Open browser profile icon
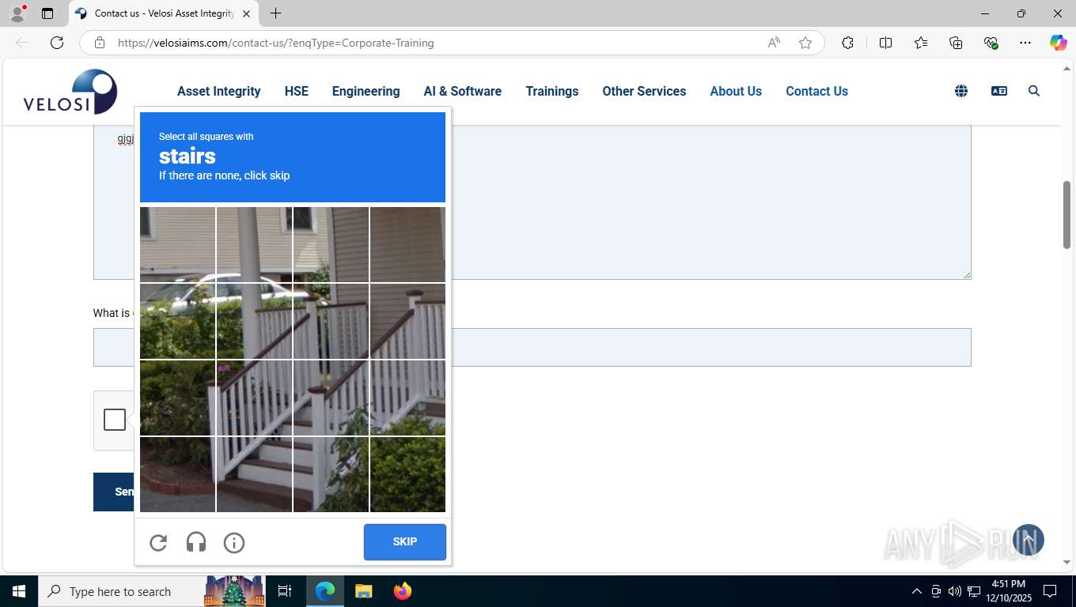 tap(17, 13)
